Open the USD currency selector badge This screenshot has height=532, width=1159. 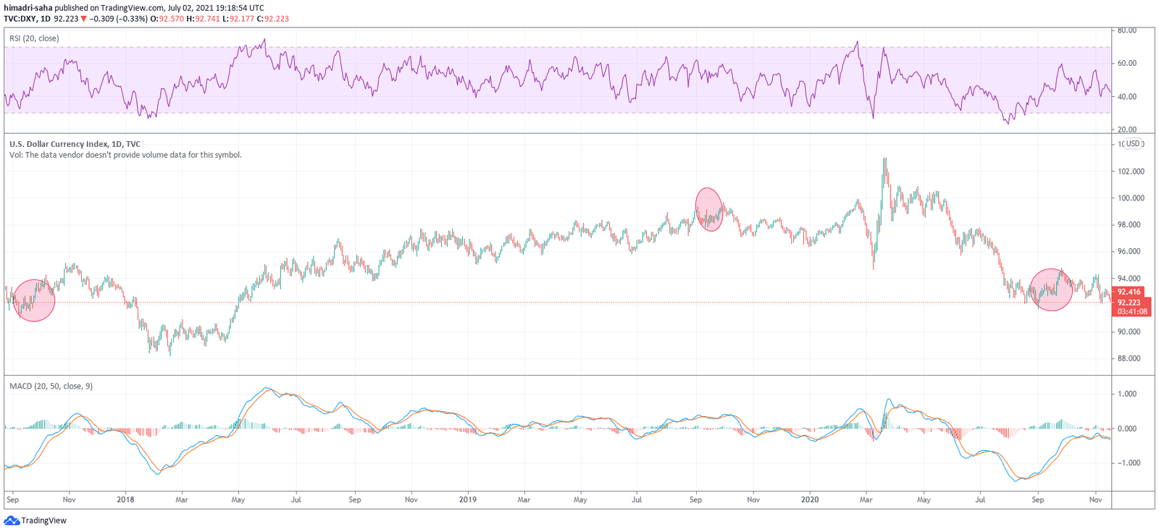tap(1133, 143)
